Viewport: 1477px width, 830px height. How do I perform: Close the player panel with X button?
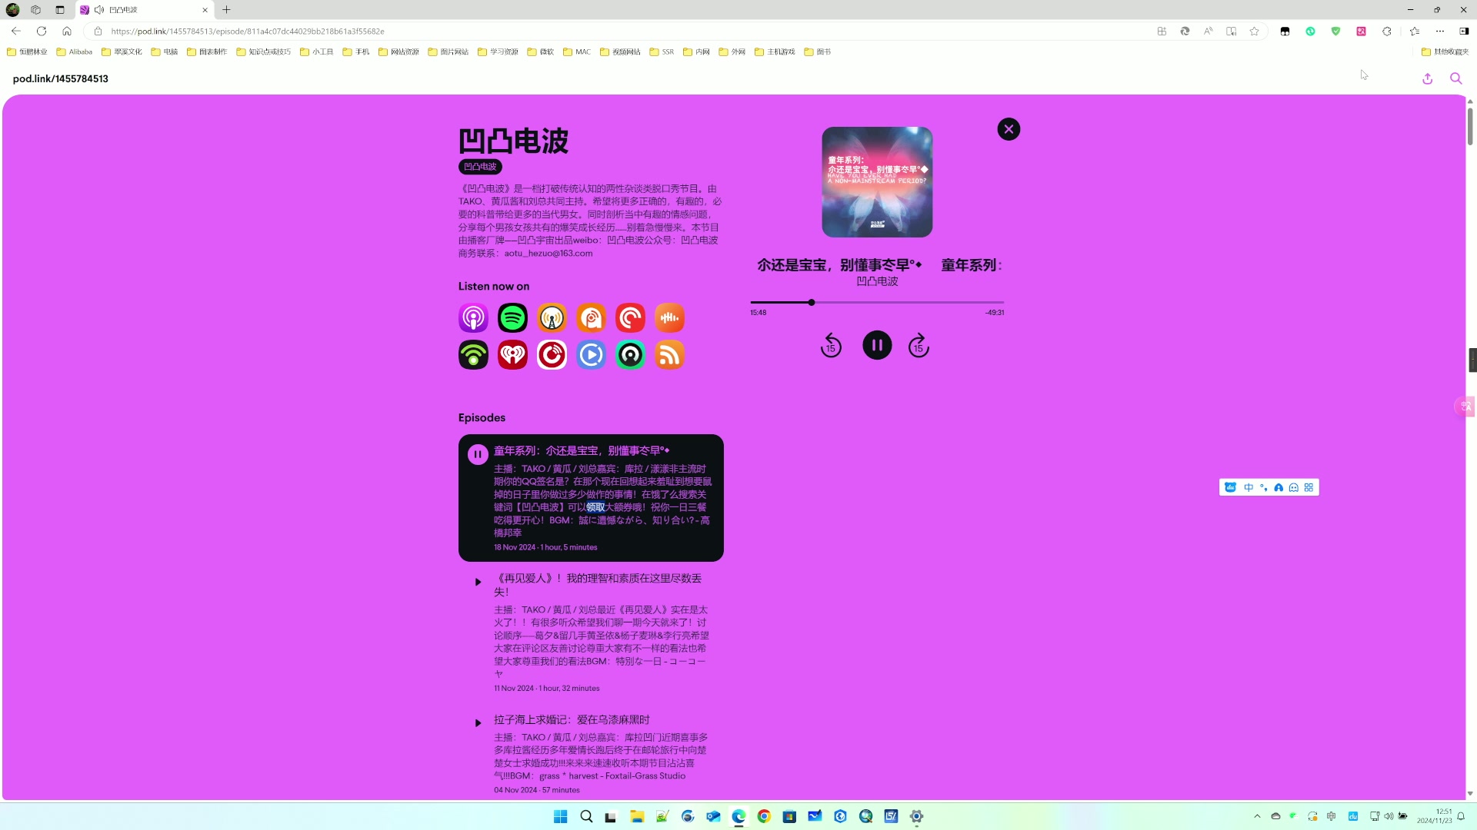pyautogui.click(x=1009, y=129)
